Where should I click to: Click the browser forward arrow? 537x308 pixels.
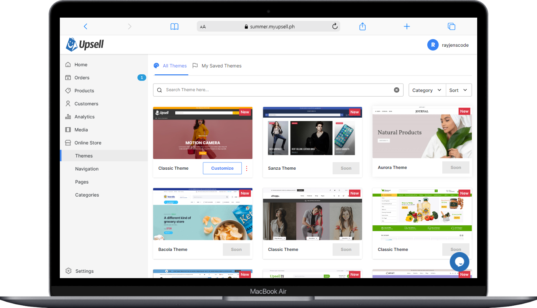coord(130,26)
